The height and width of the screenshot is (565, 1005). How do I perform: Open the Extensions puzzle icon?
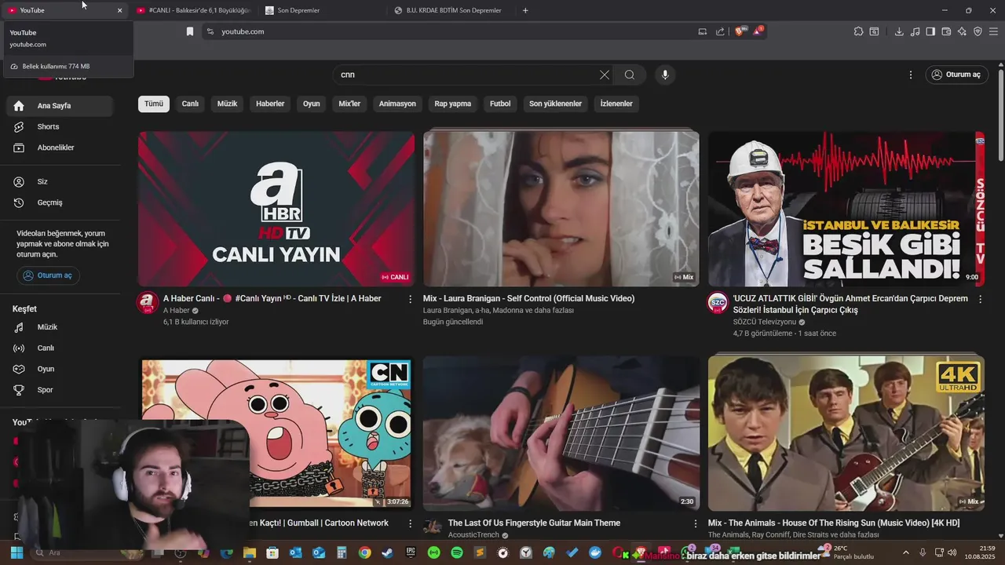858,31
